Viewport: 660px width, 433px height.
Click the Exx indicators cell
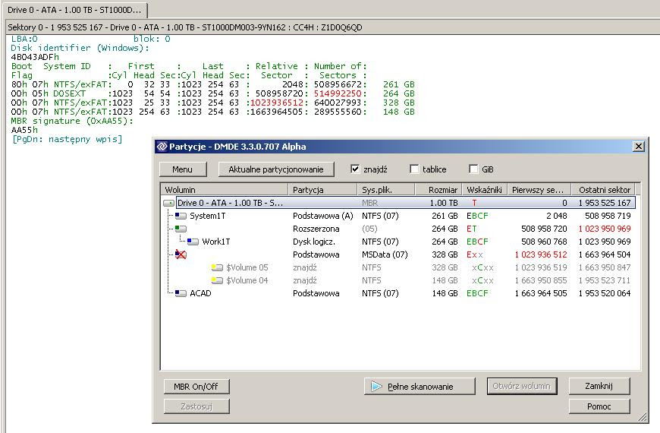475,254
